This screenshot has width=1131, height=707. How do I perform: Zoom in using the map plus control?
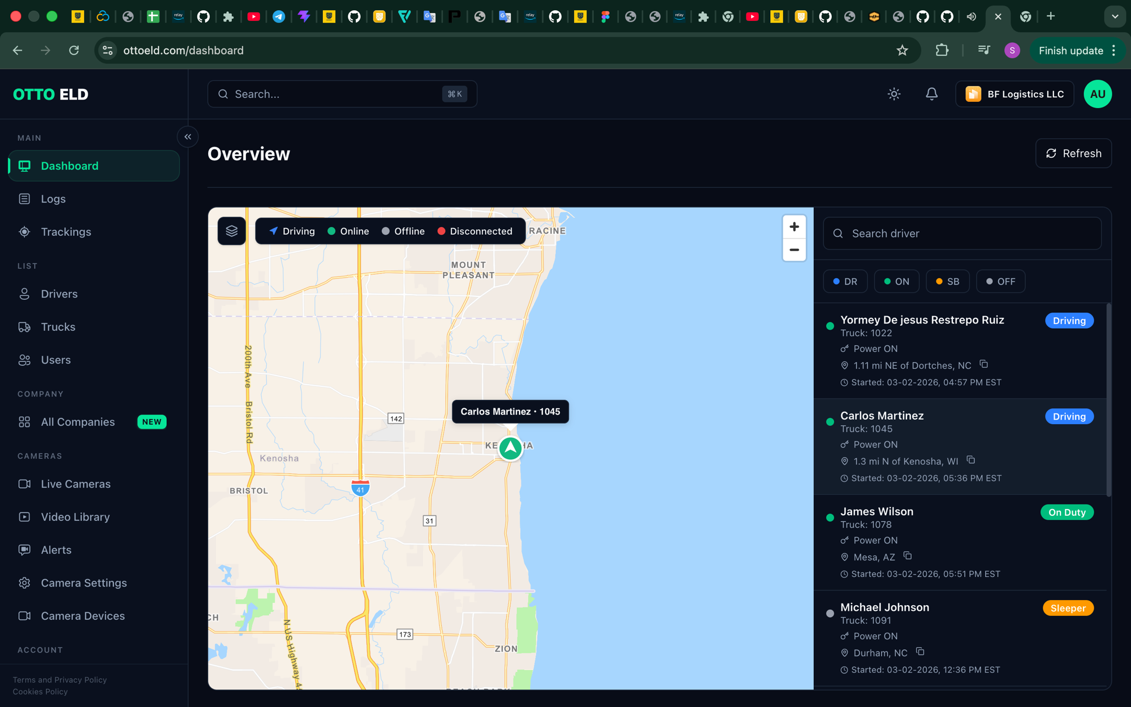click(x=794, y=226)
